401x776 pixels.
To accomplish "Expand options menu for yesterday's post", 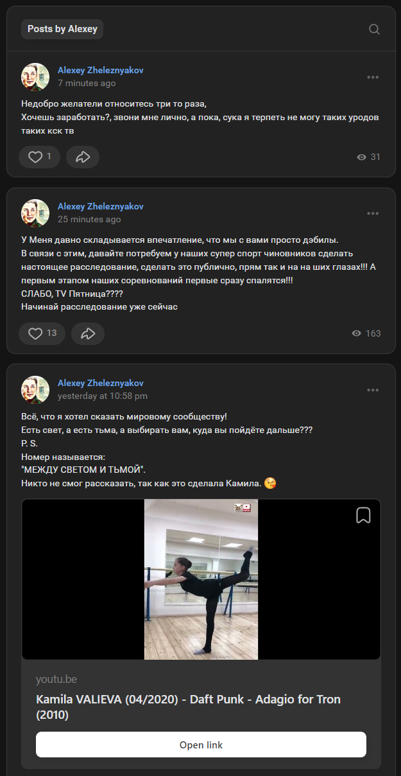I will pos(373,390).
